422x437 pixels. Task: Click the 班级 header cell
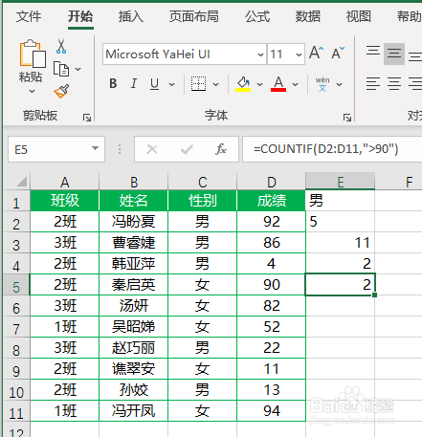[x=65, y=201]
